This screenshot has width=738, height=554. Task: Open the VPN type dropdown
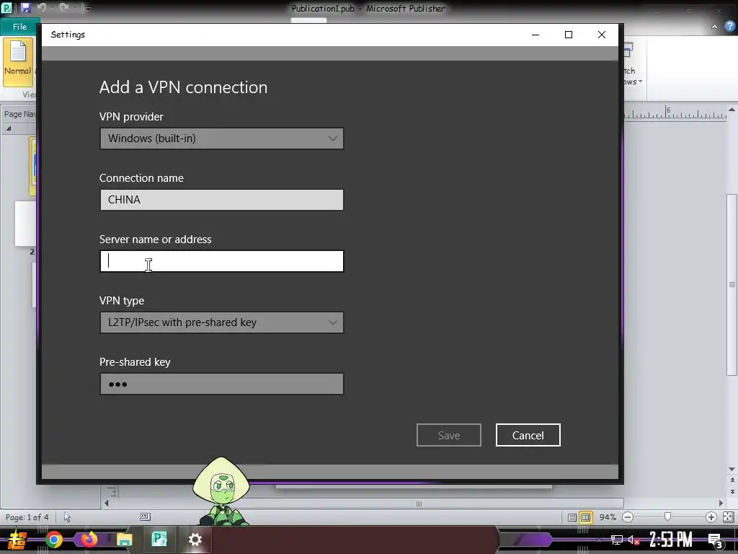coord(222,322)
